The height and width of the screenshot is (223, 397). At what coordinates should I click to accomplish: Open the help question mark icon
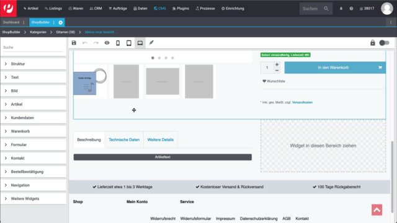[x=351, y=9]
